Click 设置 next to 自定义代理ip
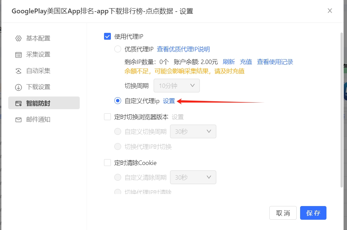 click(x=169, y=101)
